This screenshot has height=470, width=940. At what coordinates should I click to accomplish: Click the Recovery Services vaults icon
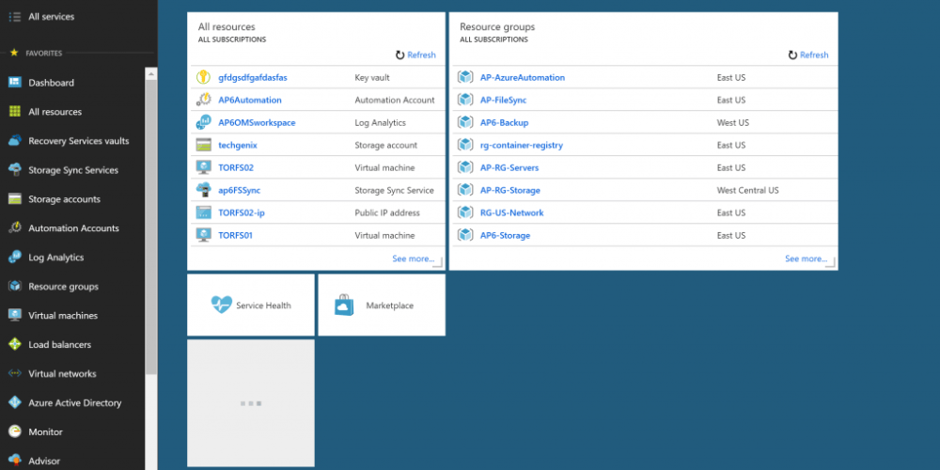[15, 141]
